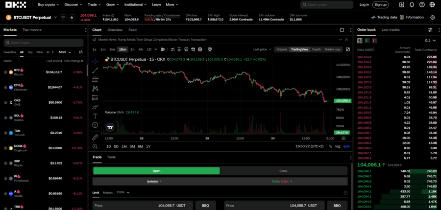The width and height of the screenshot is (441, 210).
Task: Open the 1D more intervals dropdown
Action: pos(157,49)
